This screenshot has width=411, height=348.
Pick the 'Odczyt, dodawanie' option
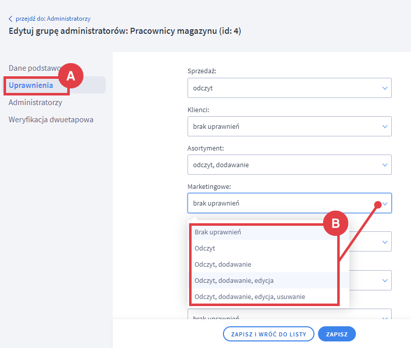[x=223, y=264]
